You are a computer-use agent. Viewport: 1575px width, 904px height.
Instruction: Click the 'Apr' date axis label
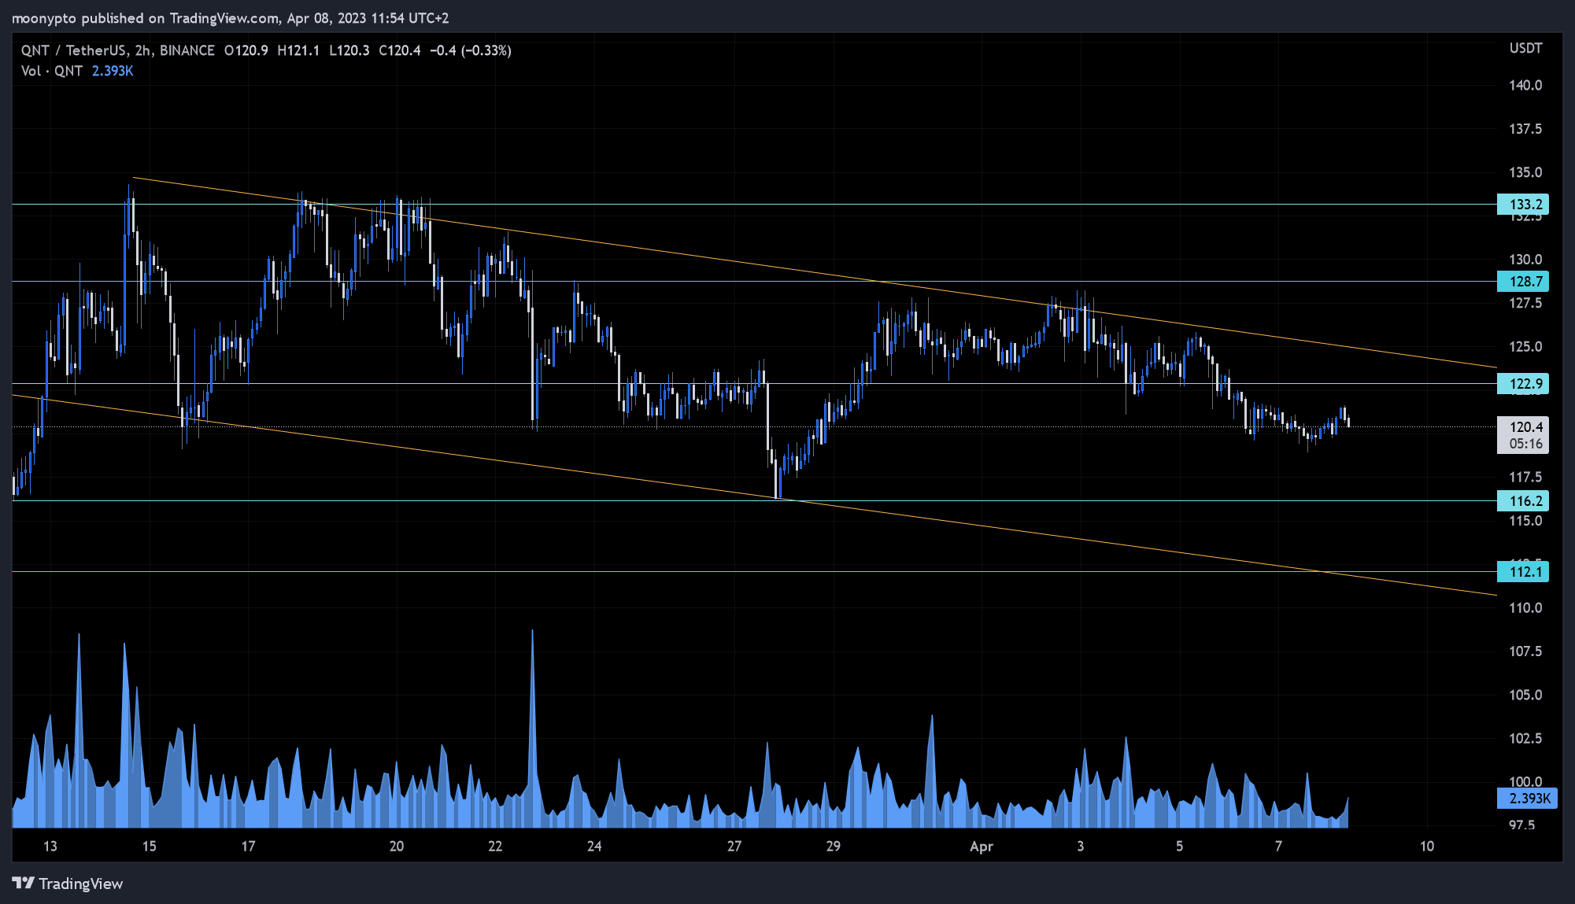click(x=981, y=847)
